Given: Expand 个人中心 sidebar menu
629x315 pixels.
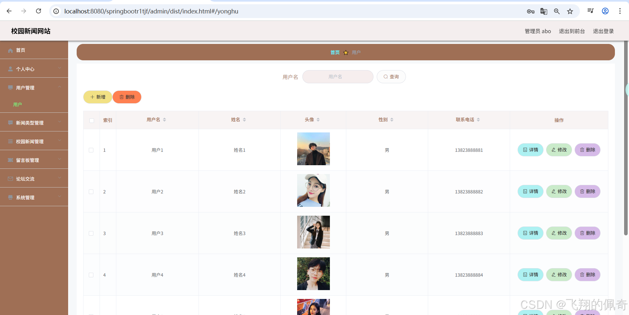Looking at the screenshot, I should (x=34, y=69).
